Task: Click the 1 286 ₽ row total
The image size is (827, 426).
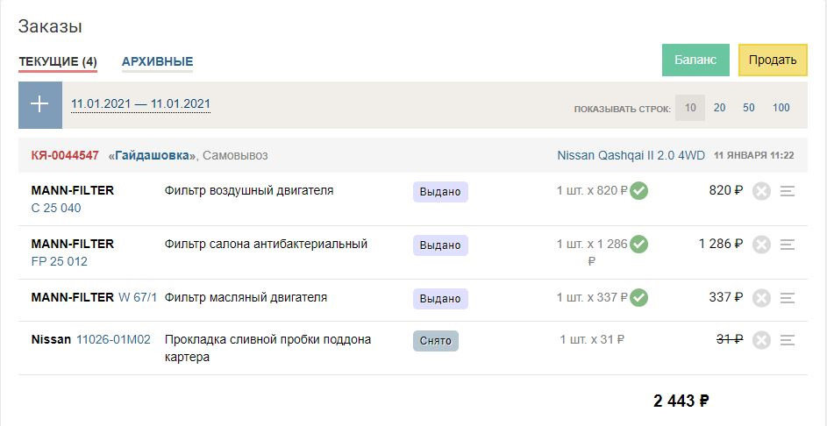Action: [x=721, y=244]
